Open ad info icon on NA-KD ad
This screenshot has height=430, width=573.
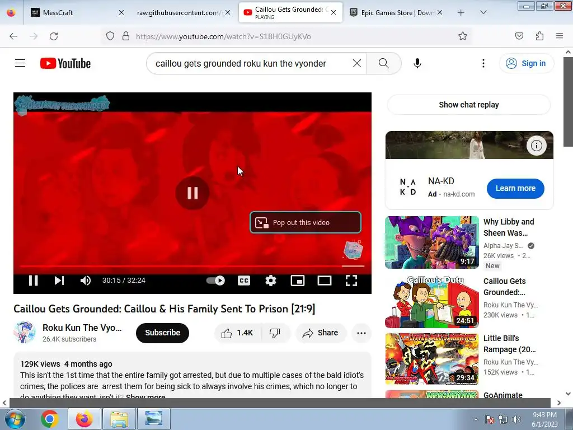click(x=536, y=146)
